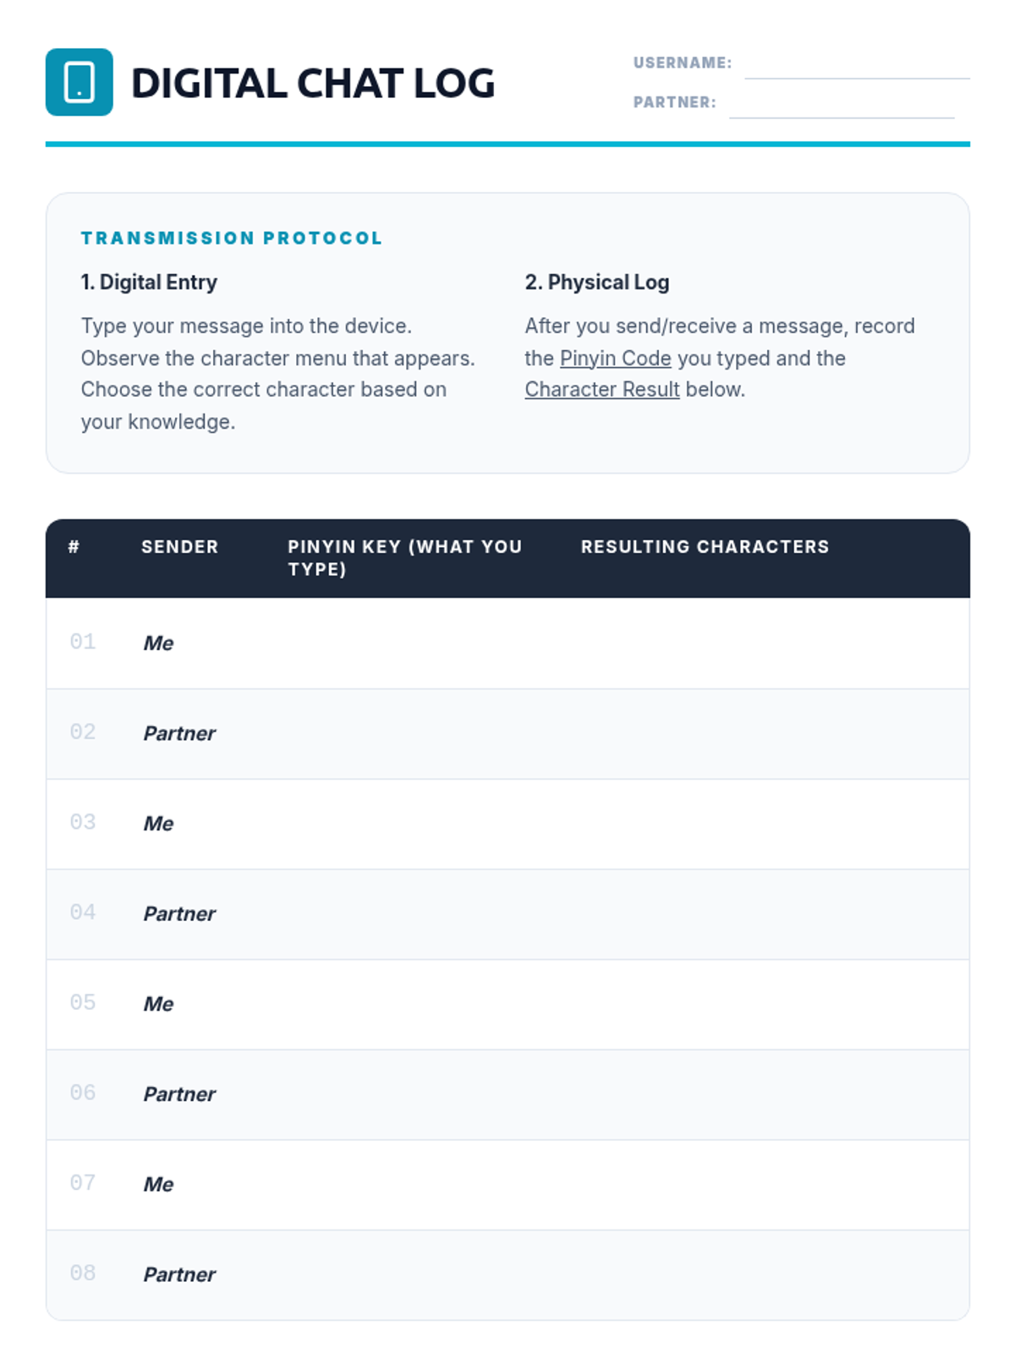The width and height of the screenshot is (1015, 1353).
Task: Click the Partner name input line
Action: coord(841,106)
